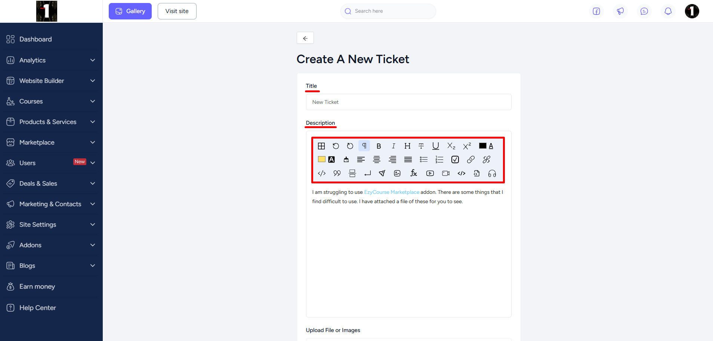Open the black text color swatch
Viewport: 713px width, 341px height.
coord(483,146)
